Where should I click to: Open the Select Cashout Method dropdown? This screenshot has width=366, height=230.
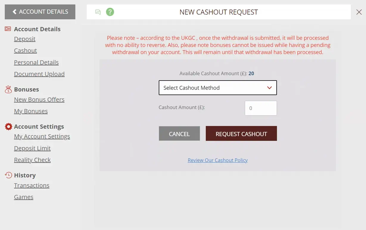coord(218,88)
